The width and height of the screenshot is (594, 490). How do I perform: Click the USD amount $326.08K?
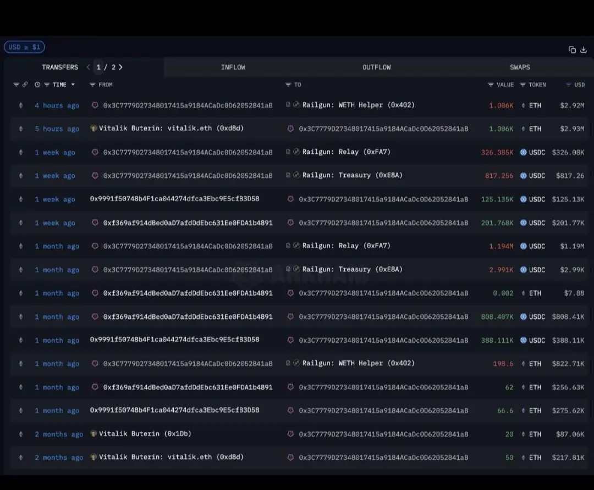tap(568, 152)
